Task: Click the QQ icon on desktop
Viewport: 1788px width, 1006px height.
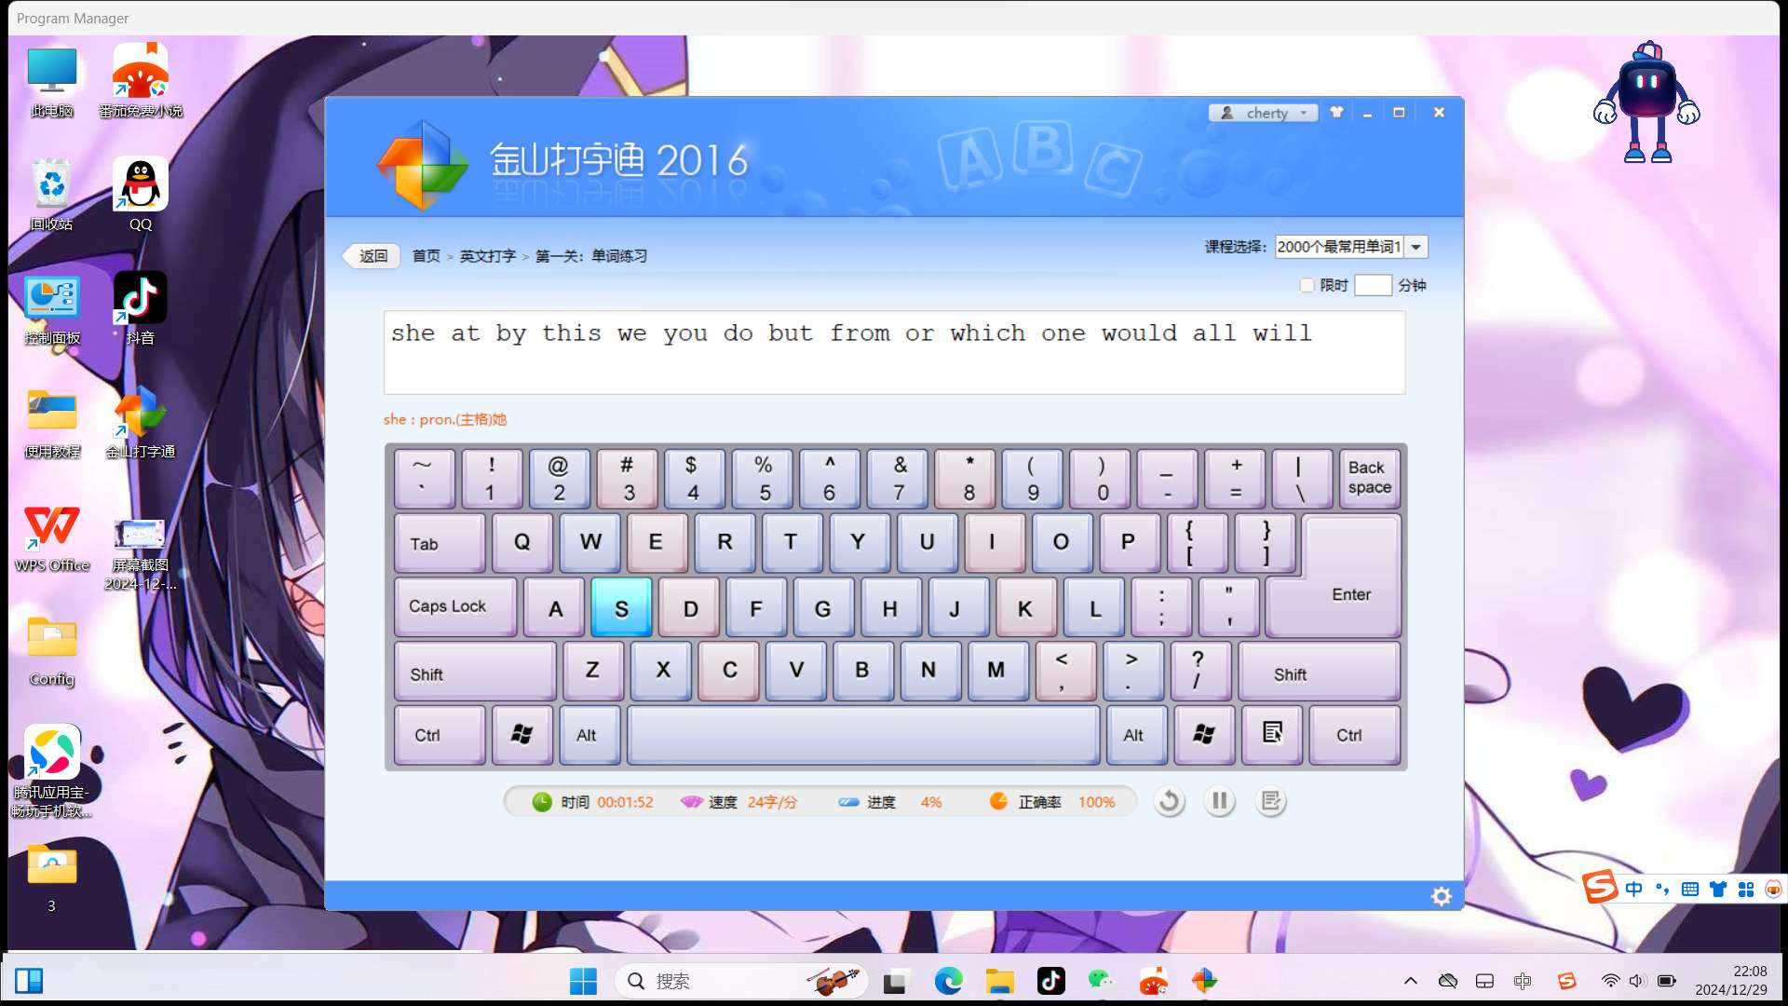Action: point(139,190)
